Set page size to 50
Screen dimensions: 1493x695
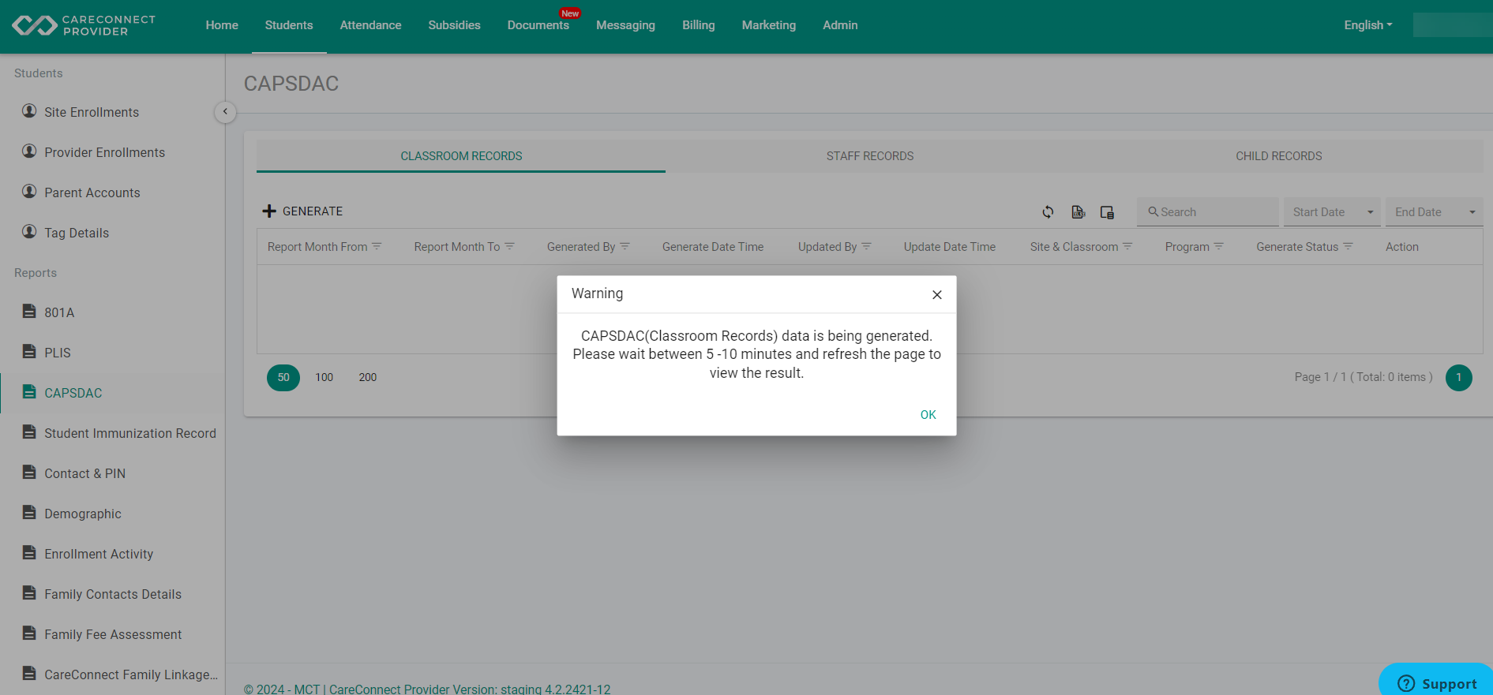coord(283,377)
